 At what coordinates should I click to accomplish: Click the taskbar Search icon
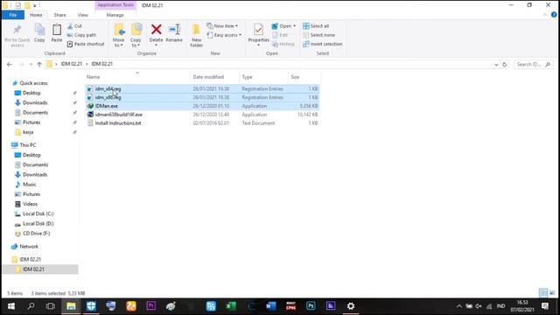[x=31, y=306]
